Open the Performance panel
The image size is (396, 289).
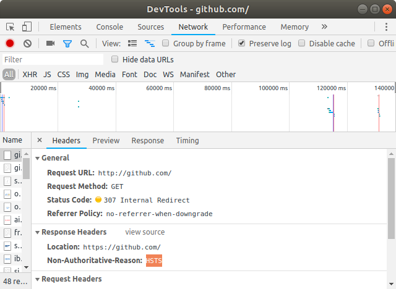pyautogui.click(x=244, y=27)
